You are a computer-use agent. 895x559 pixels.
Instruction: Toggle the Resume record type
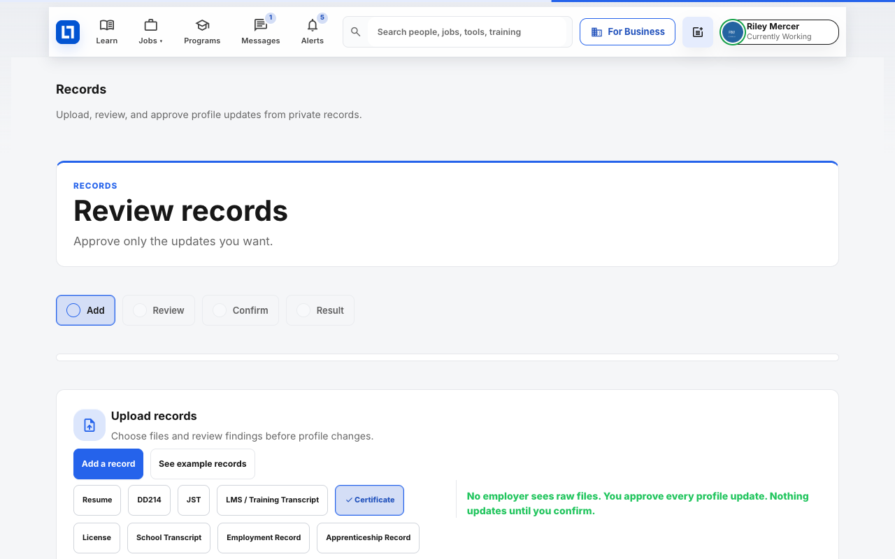[97, 500]
